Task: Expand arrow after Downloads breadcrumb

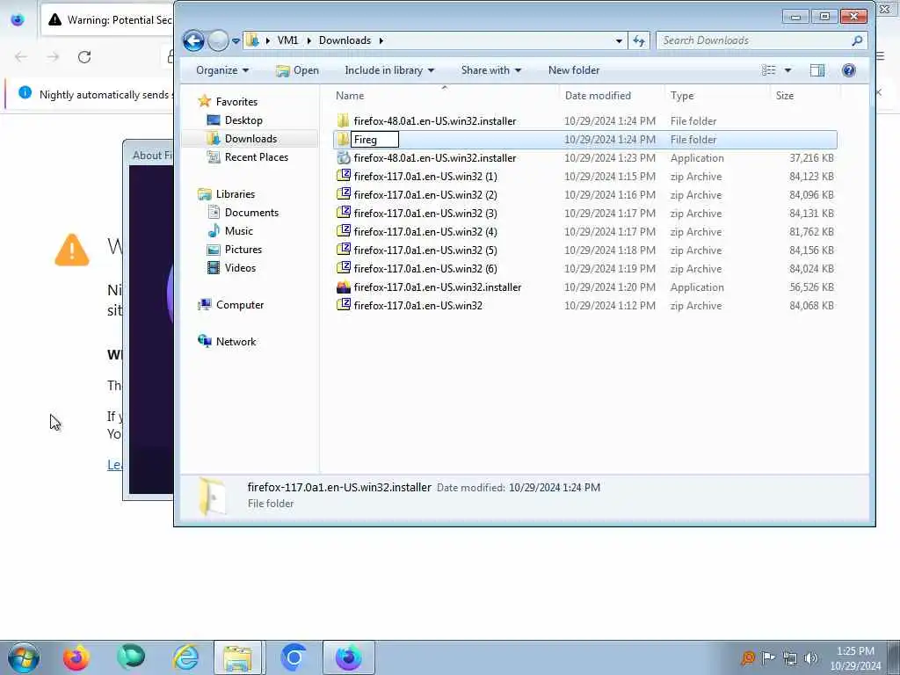Action: click(381, 40)
